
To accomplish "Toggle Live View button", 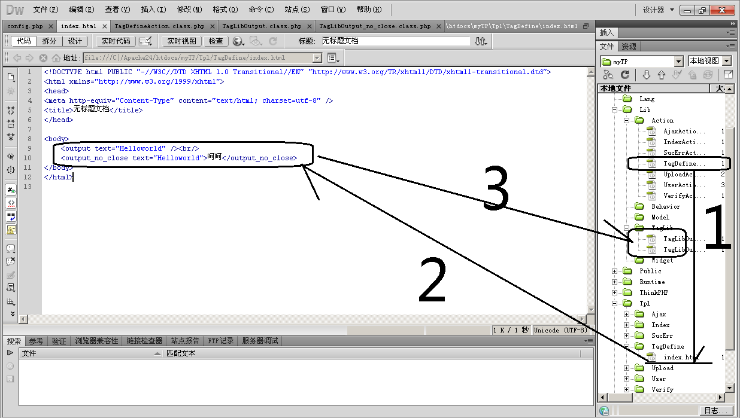I will click(181, 41).
